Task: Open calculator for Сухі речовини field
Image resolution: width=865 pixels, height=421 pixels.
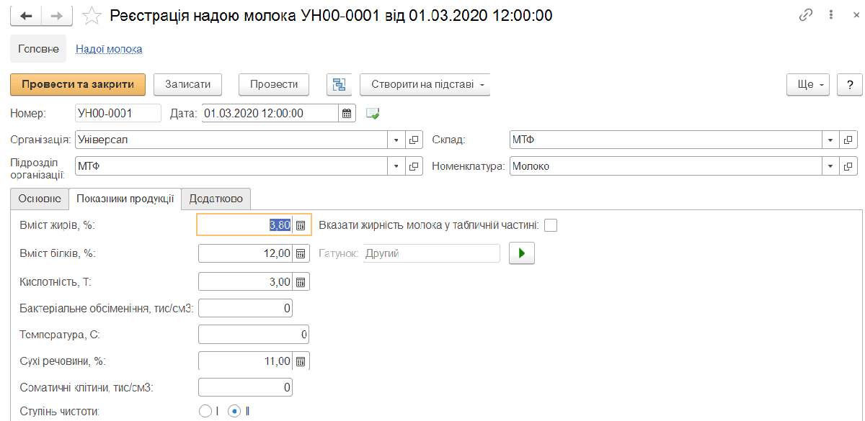Action: 301,361
